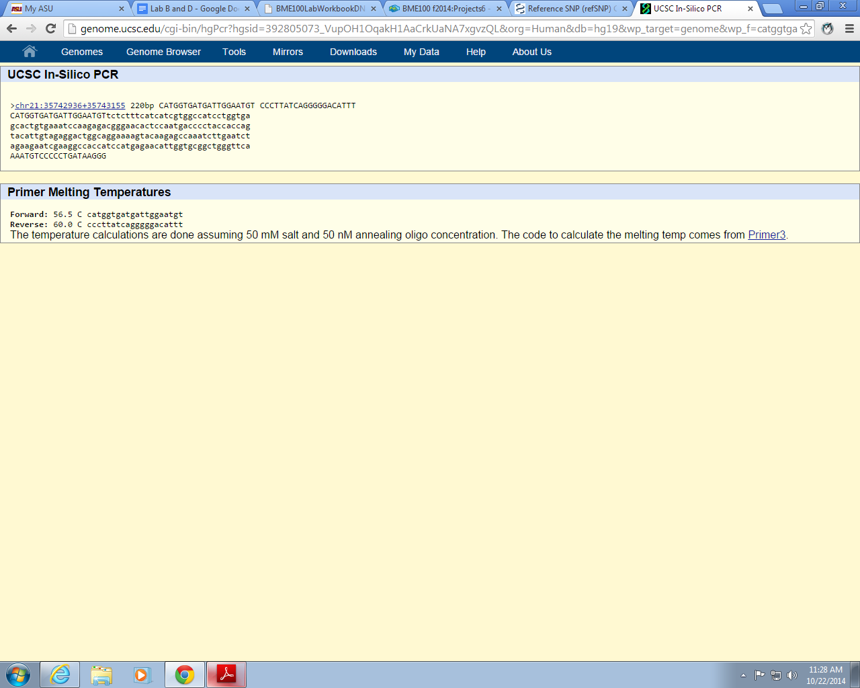Reload the page with the refresh icon
This screenshot has width=860, height=688.
tap(50, 28)
